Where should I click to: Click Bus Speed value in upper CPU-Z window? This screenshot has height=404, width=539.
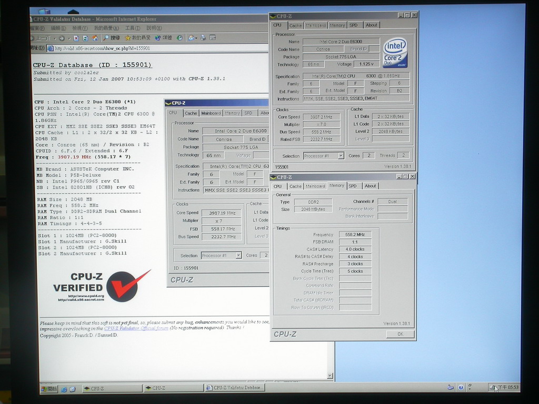(322, 132)
